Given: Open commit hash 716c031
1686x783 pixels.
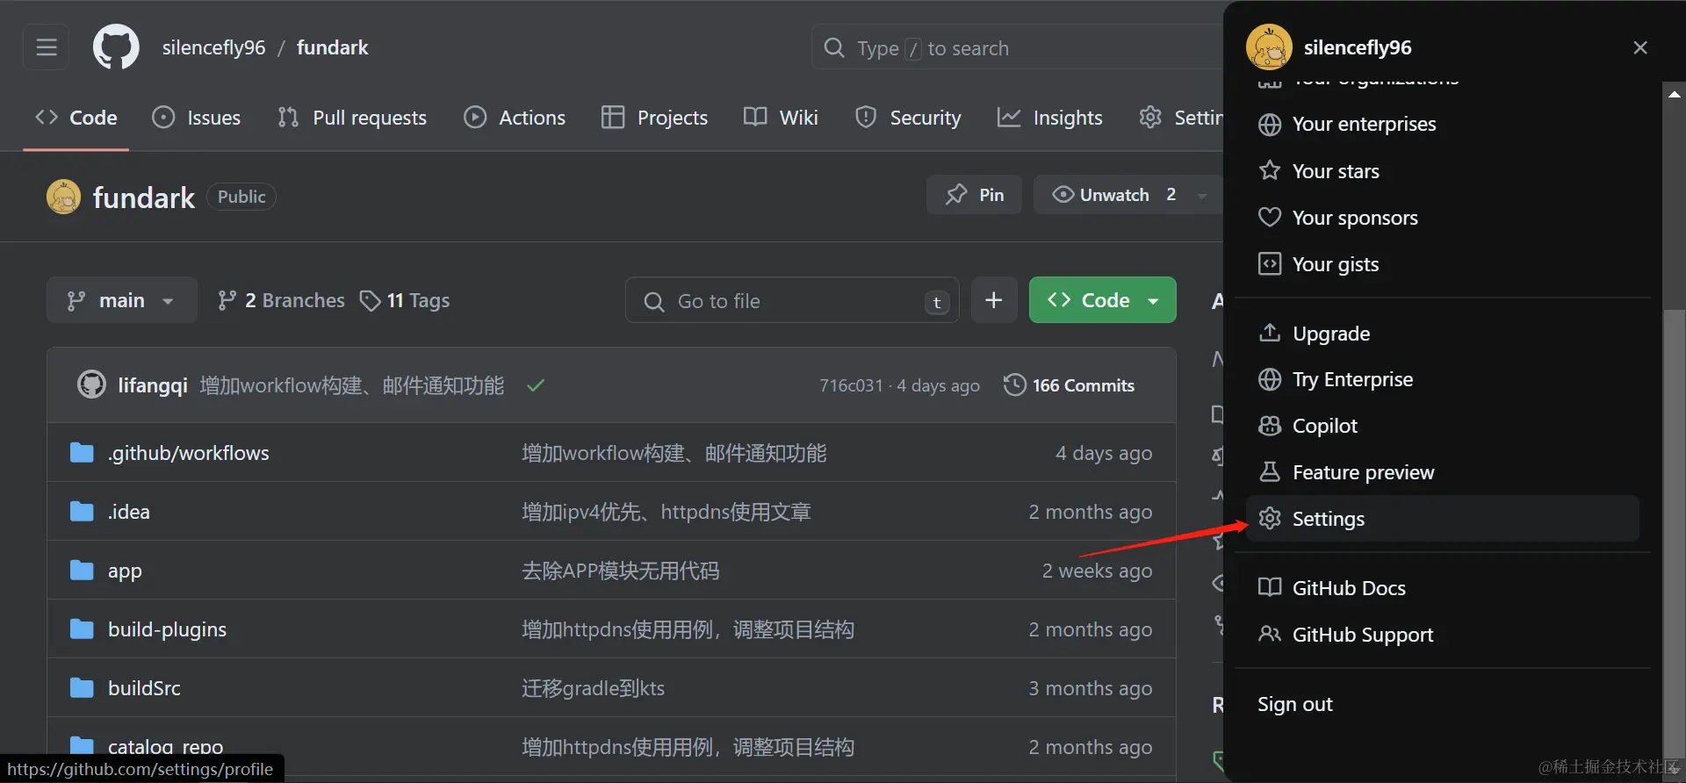Looking at the screenshot, I should click(x=851, y=385).
